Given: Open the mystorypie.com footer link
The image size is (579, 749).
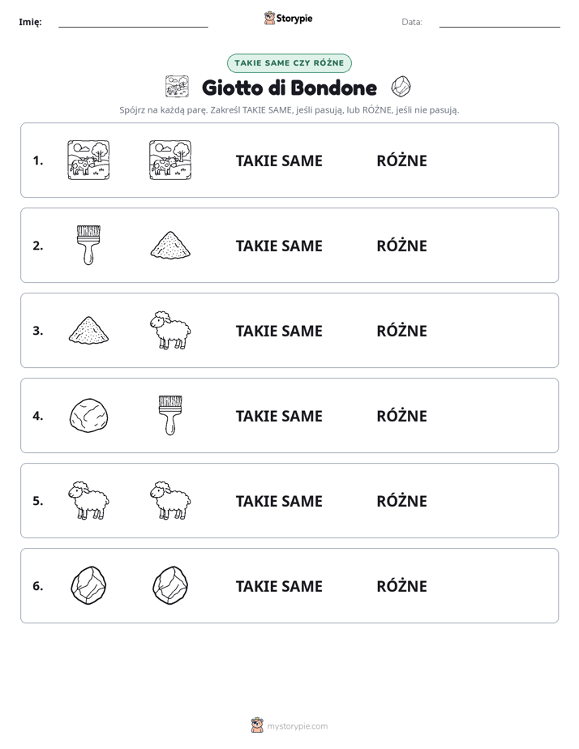Looking at the screenshot, I should coord(289,726).
